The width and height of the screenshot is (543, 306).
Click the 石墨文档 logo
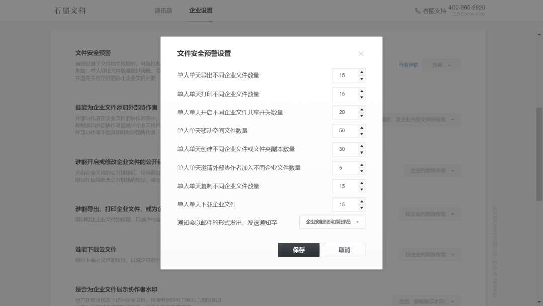[x=69, y=10]
